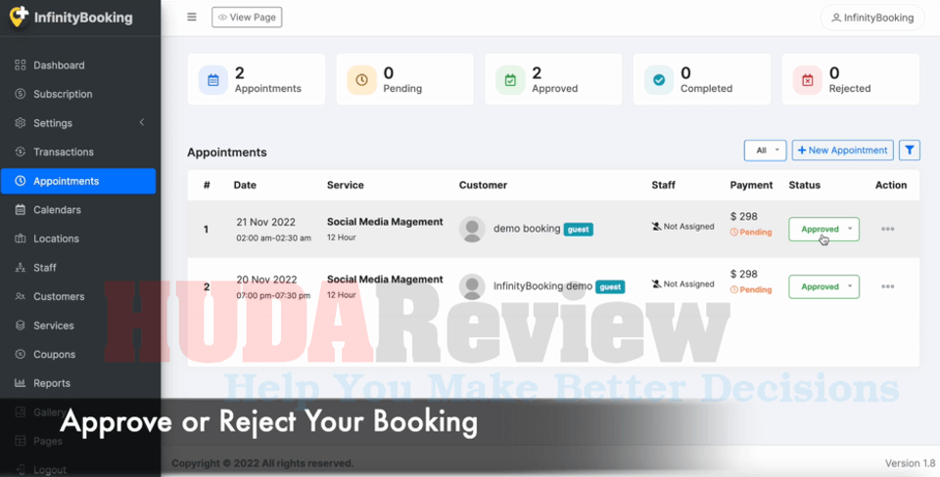Click the Date column header
The image size is (940, 477).
click(x=245, y=185)
